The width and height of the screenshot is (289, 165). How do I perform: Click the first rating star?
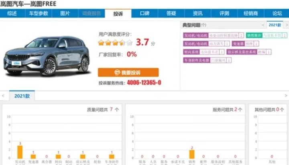point(101,43)
